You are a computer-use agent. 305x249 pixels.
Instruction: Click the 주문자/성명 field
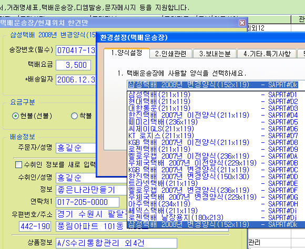(76, 148)
